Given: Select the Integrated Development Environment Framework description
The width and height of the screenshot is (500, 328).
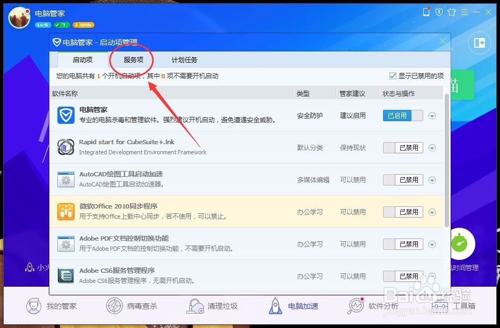Looking at the screenshot, I should [143, 153].
